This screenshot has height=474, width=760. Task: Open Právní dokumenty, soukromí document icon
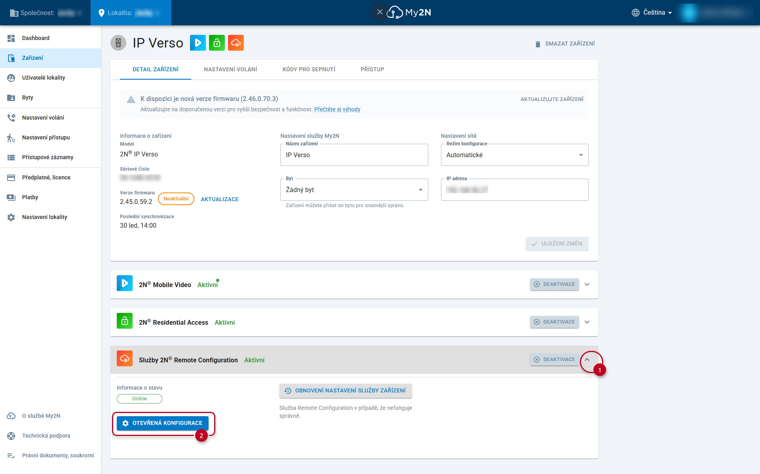pyautogui.click(x=11, y=455)
